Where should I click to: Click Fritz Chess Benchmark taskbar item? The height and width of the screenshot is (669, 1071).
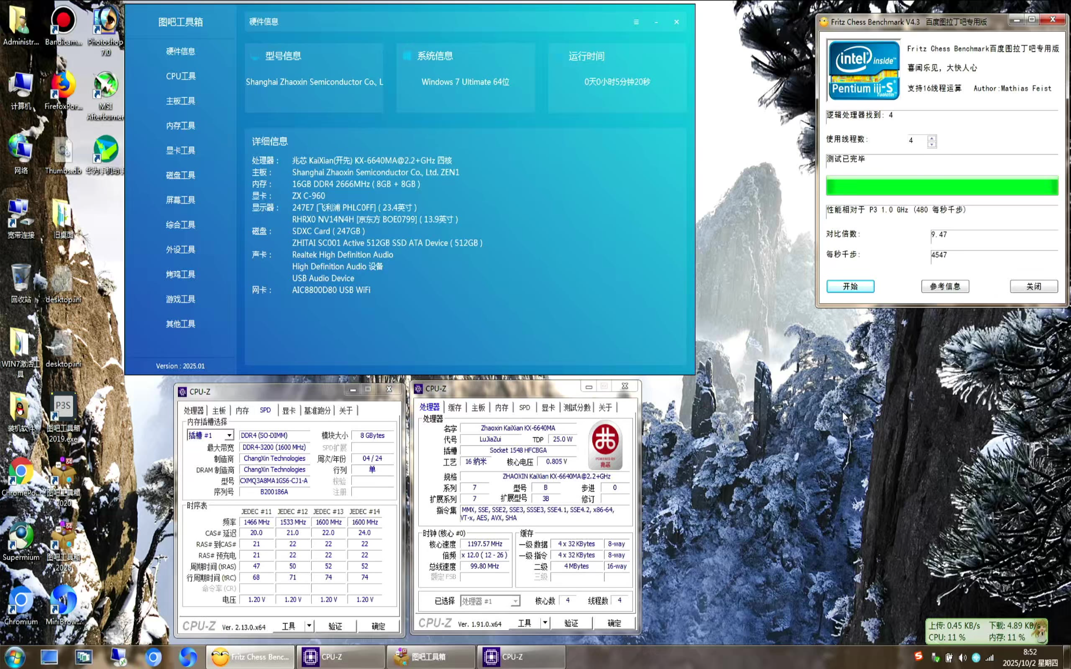[251, 657]
